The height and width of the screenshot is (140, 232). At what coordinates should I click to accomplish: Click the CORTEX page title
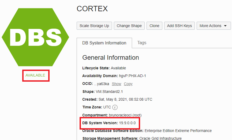pos(92,9)
